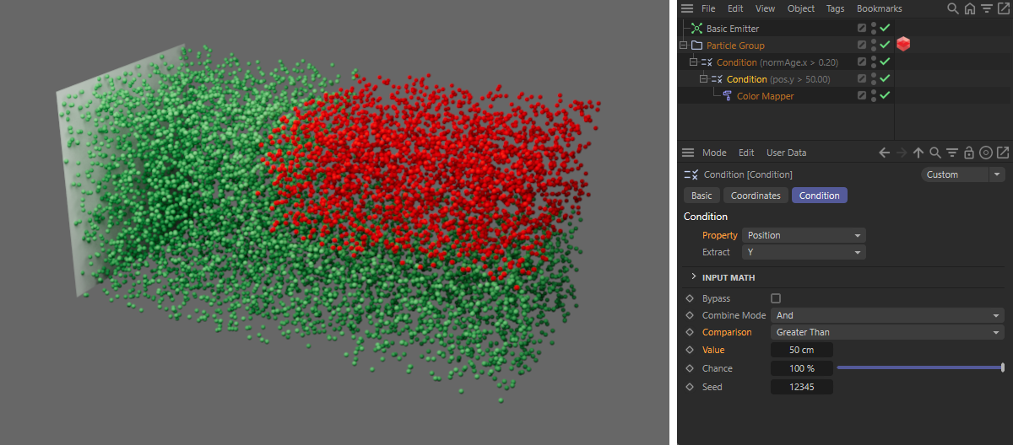This screenshot has width=1013, height=445.
Task: Open the Property dropdown set to Position
Action: tap(804, 235)
